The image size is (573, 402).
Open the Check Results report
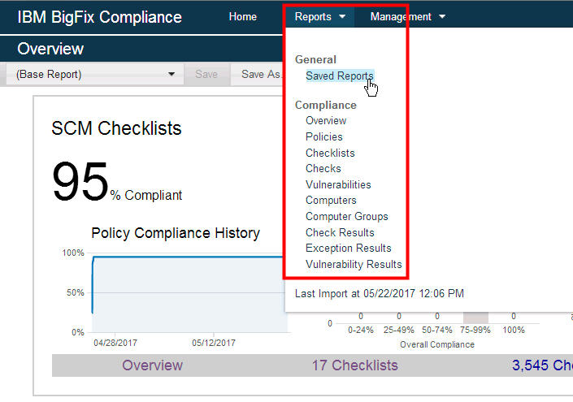(x=340, y=232)
